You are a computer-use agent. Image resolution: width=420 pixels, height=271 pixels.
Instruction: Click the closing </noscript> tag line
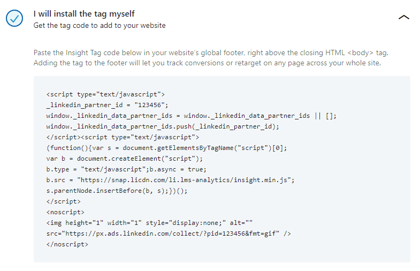(x=67, y=244)
